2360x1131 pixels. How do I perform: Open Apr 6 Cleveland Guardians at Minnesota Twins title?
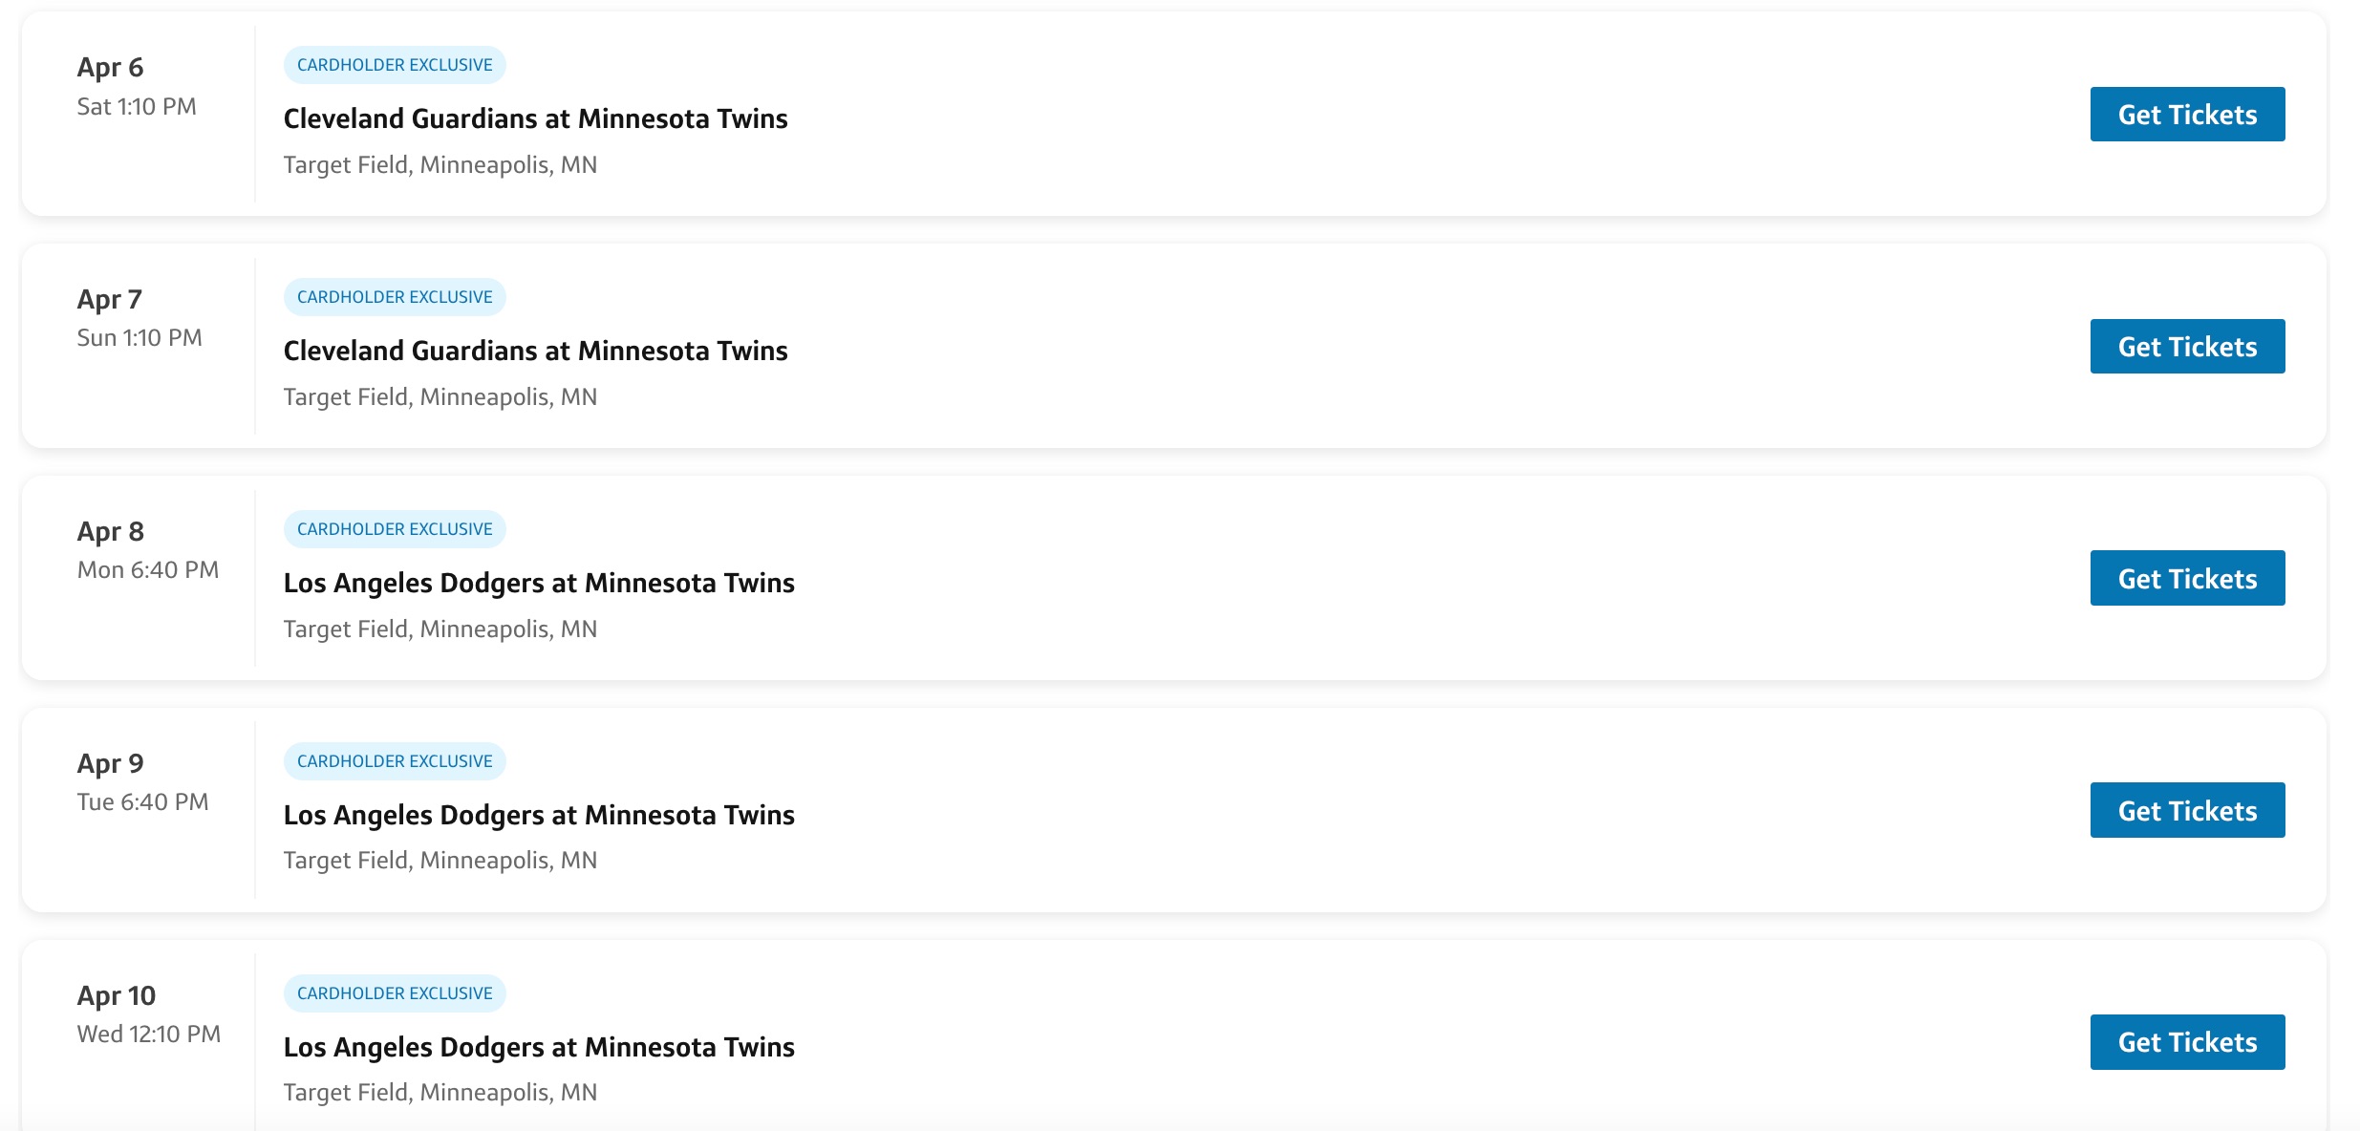[535, 118]
